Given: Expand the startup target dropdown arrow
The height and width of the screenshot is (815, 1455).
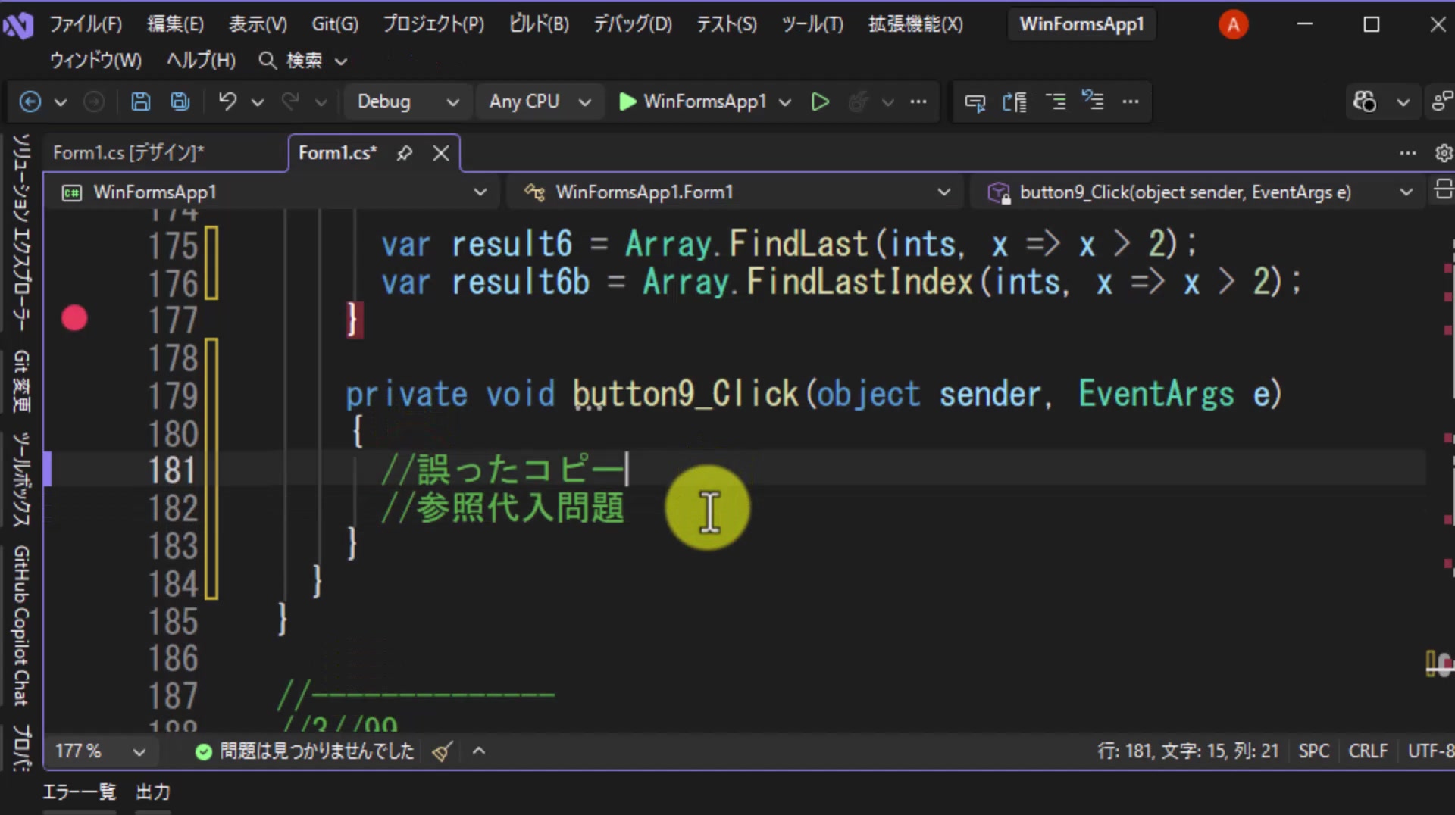Looking at the screenshot, I should pos(785,101).
